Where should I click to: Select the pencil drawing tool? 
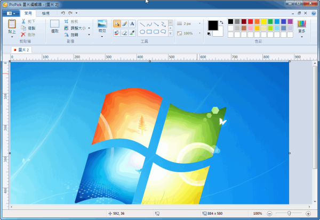point(124,24)
